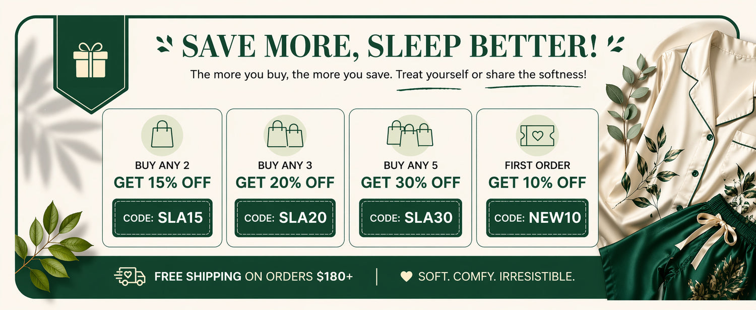Copy the SLA30 coupon code
The image size is (756, 310).
pyautogui.click(x=410, y=218)
